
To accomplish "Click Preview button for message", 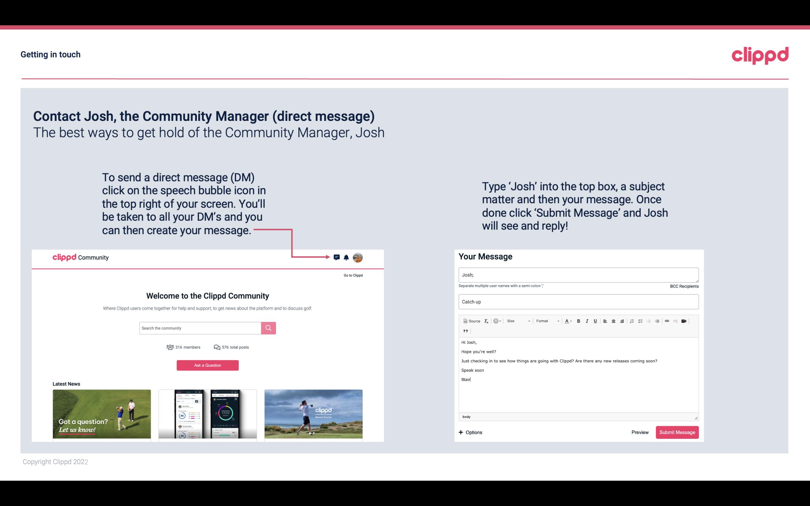I will (x=640, y=432).
